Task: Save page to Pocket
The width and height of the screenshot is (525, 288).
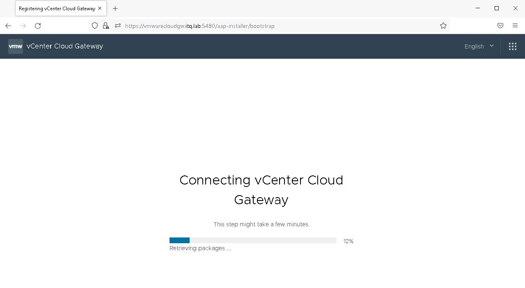Action: coord(500,26)
